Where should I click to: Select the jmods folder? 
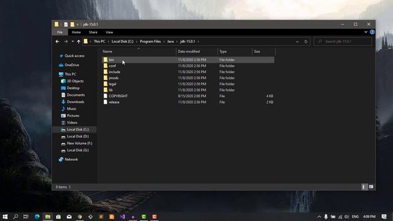point(114,78)
